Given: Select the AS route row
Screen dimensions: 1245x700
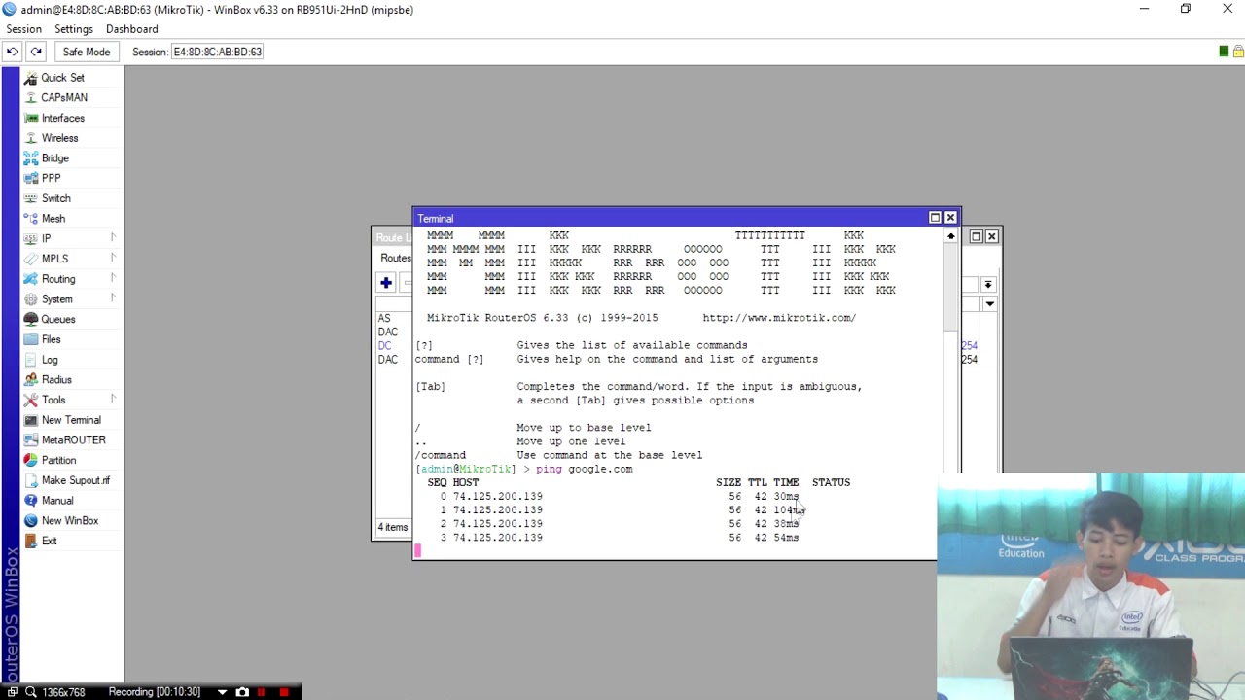Looking at the screenshot, I should click(384, 318).
